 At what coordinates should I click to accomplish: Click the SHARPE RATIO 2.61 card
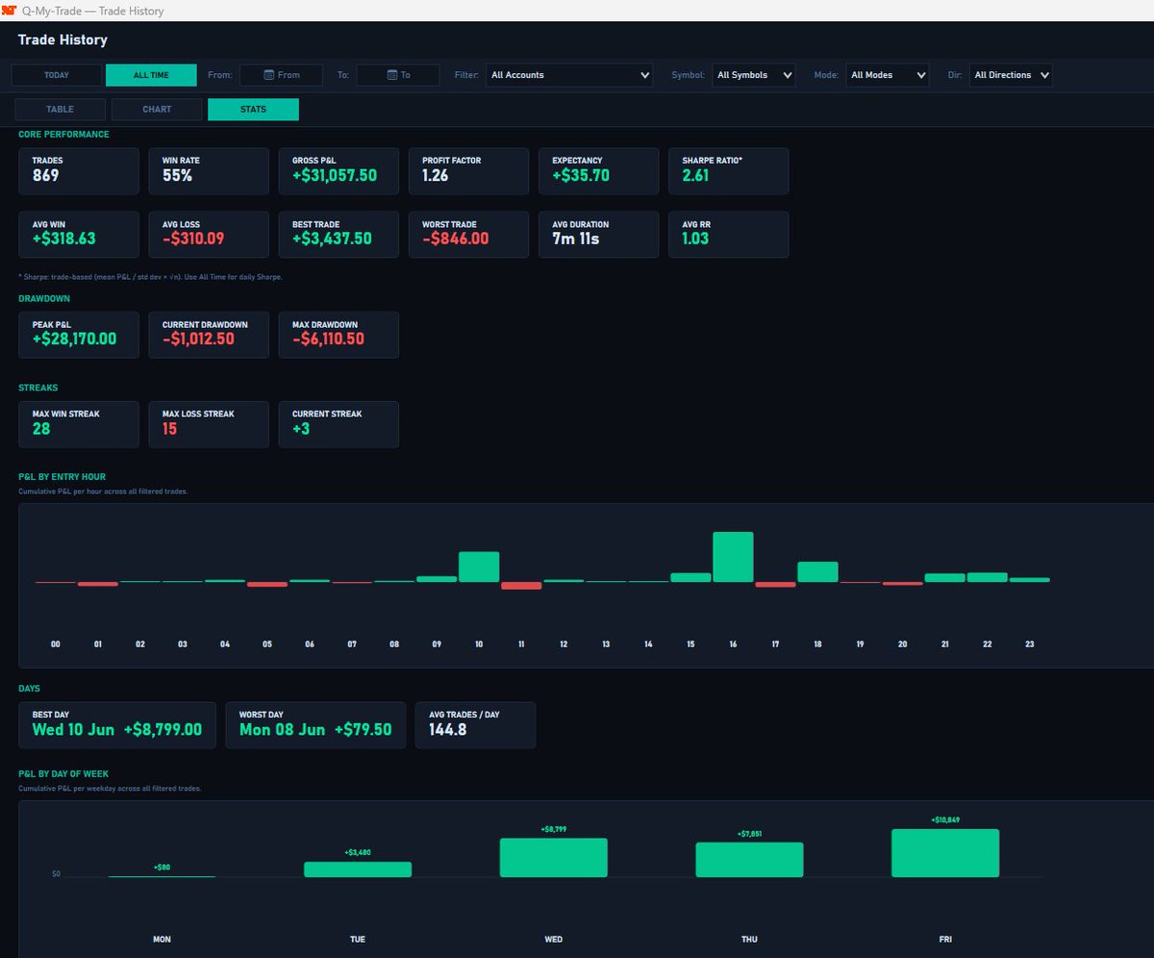point(729,171)
